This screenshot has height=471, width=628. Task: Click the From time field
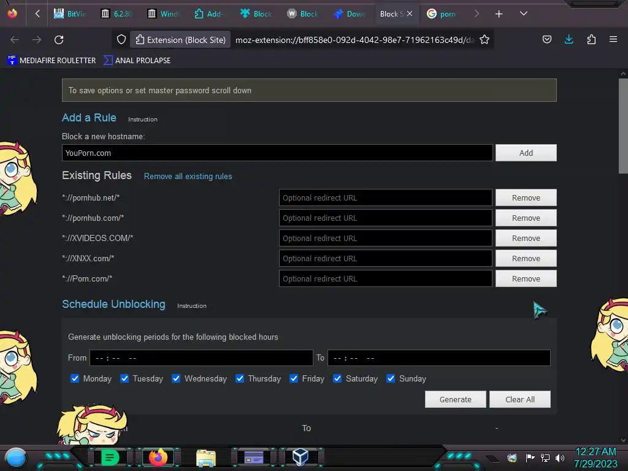click(201, 358)
